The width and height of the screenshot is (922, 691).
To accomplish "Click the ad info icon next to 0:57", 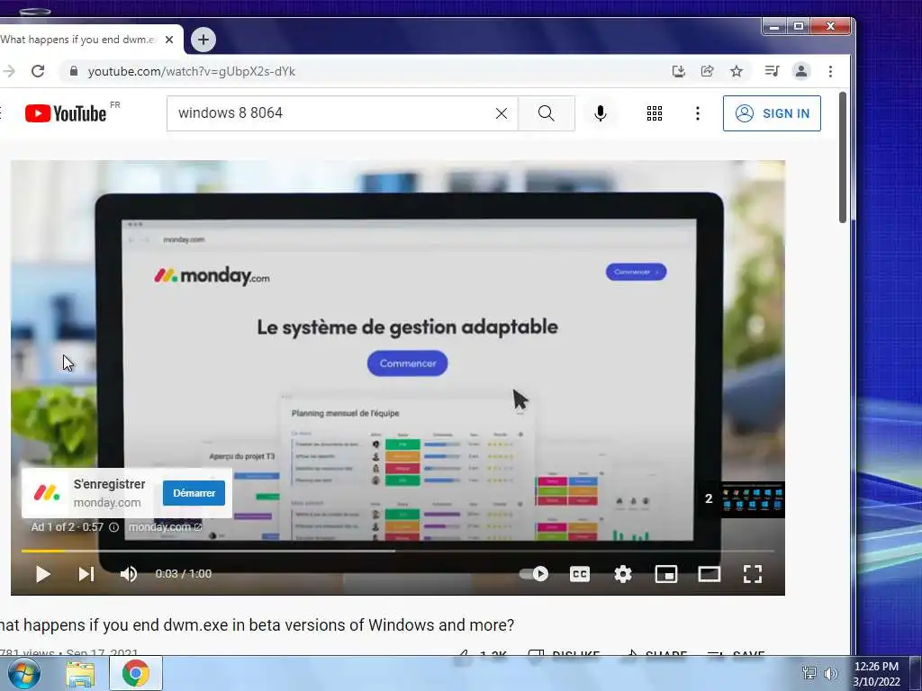I will 114,527.
